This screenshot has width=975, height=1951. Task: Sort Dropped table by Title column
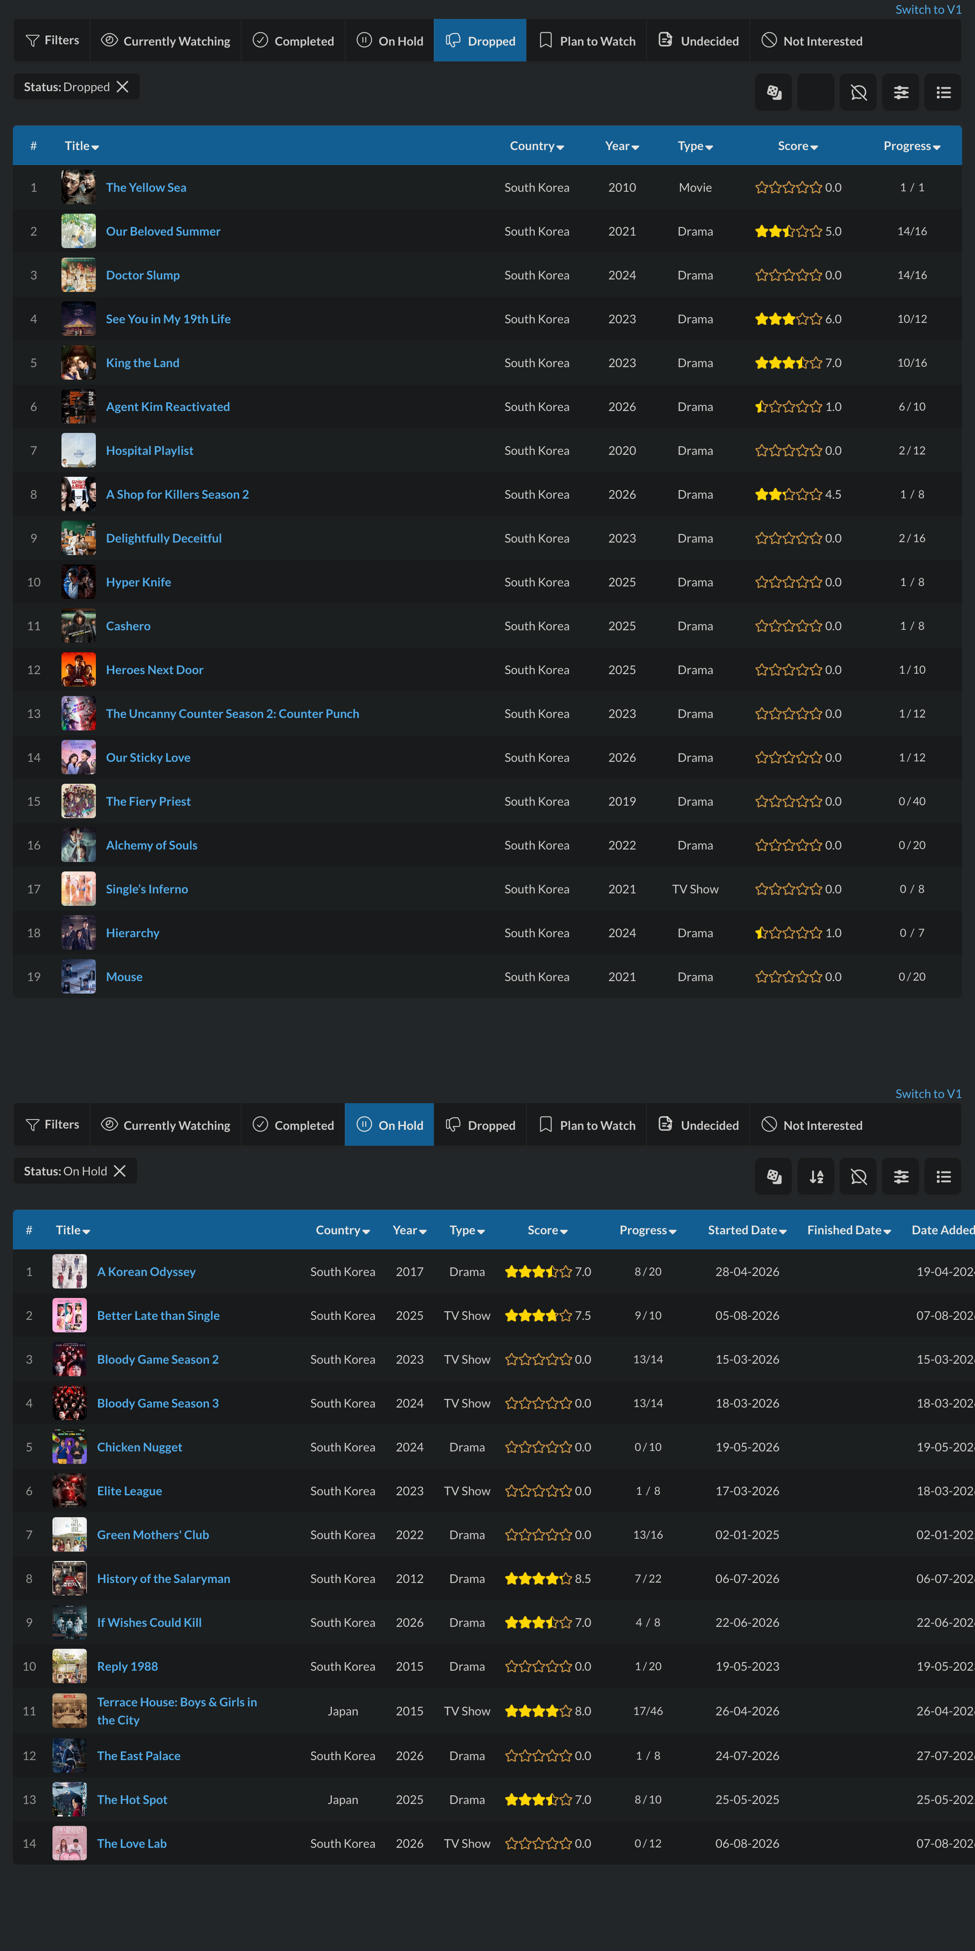click(82, 145)
